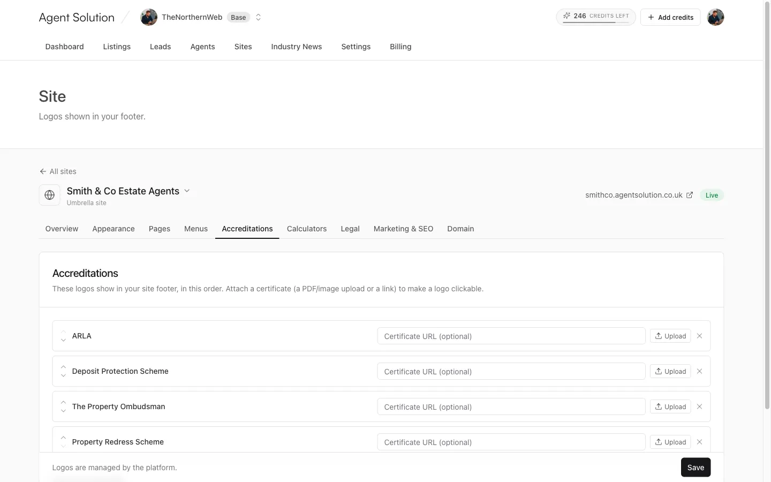Switch to the Appearance tab
771x482 pixels.
(114, 229)
